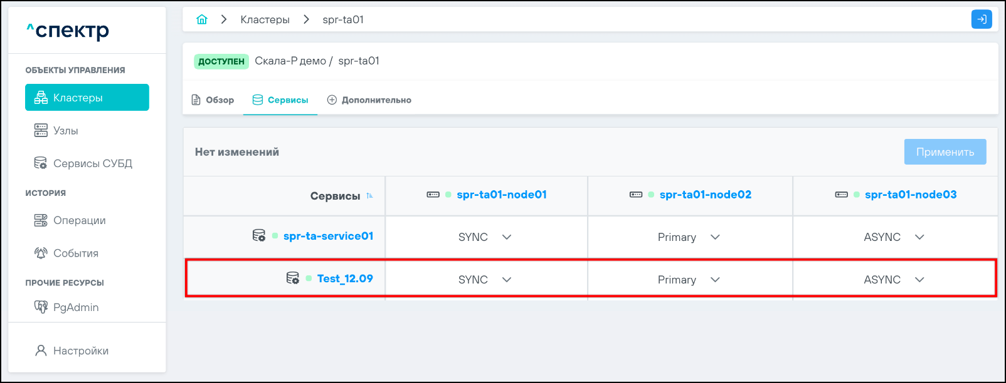1006x383 pixels.
Task: Click the server icon beside spr-ta01-node02
Action: (636, 195)
